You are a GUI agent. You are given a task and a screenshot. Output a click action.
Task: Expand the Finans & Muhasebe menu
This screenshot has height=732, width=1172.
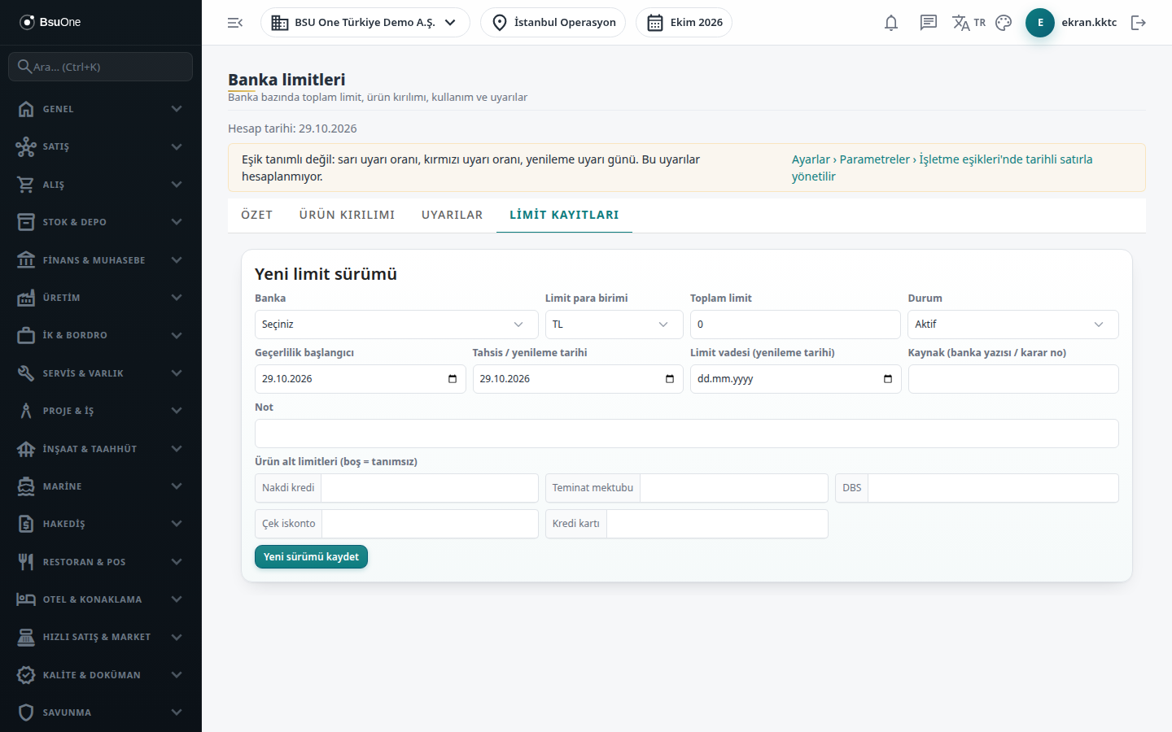coord(101,260)
